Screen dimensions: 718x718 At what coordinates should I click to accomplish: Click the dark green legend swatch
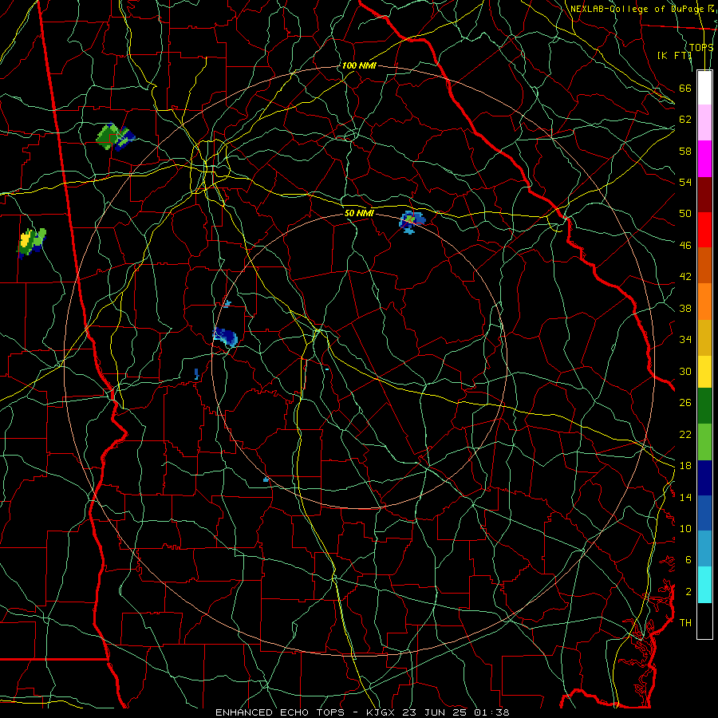[704, 406]
